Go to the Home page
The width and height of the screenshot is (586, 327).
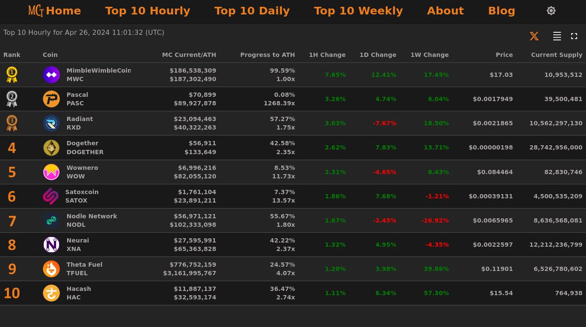pos(63,11)
